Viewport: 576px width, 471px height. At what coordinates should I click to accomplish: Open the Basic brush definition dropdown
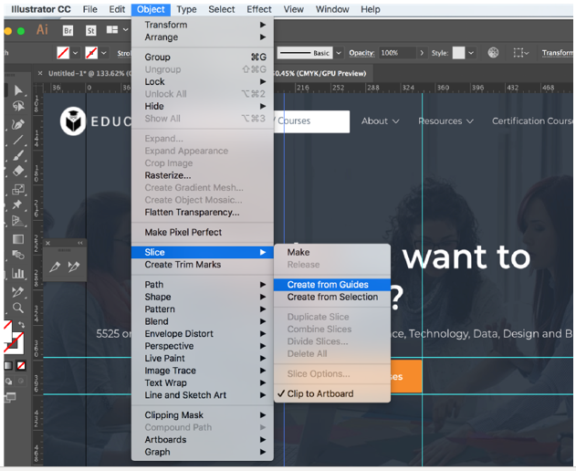[x=339, y=53]
